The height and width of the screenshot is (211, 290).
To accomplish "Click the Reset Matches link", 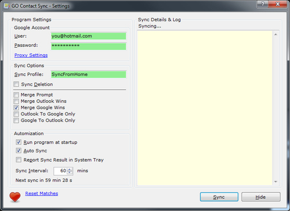I will coord(42,194).
